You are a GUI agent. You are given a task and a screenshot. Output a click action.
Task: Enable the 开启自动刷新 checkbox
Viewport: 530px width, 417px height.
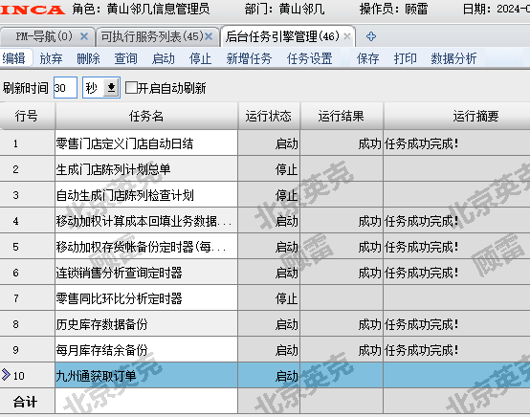tap(131, 88)
